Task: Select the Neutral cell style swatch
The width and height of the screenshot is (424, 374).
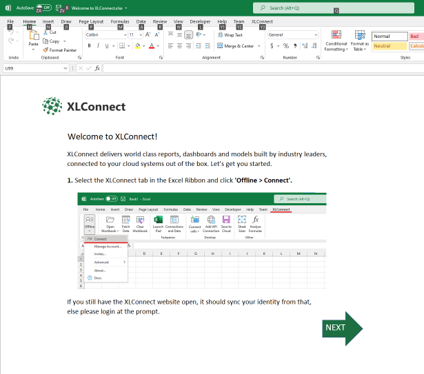Action: click(389, 46)
